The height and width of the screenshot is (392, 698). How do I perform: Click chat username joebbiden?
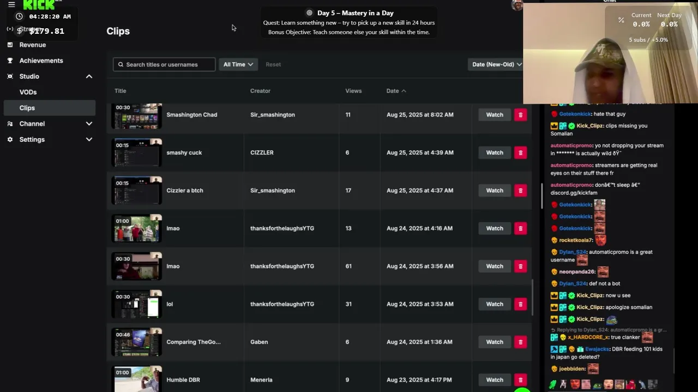click(x=573, y=369)
